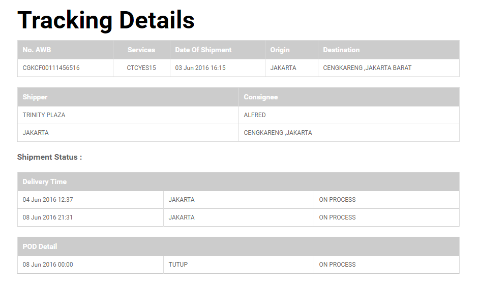Click the No. AWB column header
Screen dimensions: 479x292
click(x=37, y=50)
